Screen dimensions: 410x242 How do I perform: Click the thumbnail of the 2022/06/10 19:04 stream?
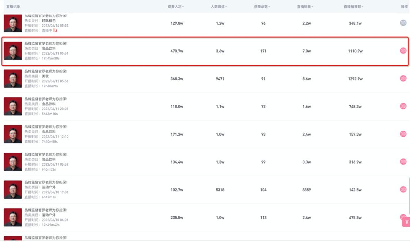tap(13, 189)
